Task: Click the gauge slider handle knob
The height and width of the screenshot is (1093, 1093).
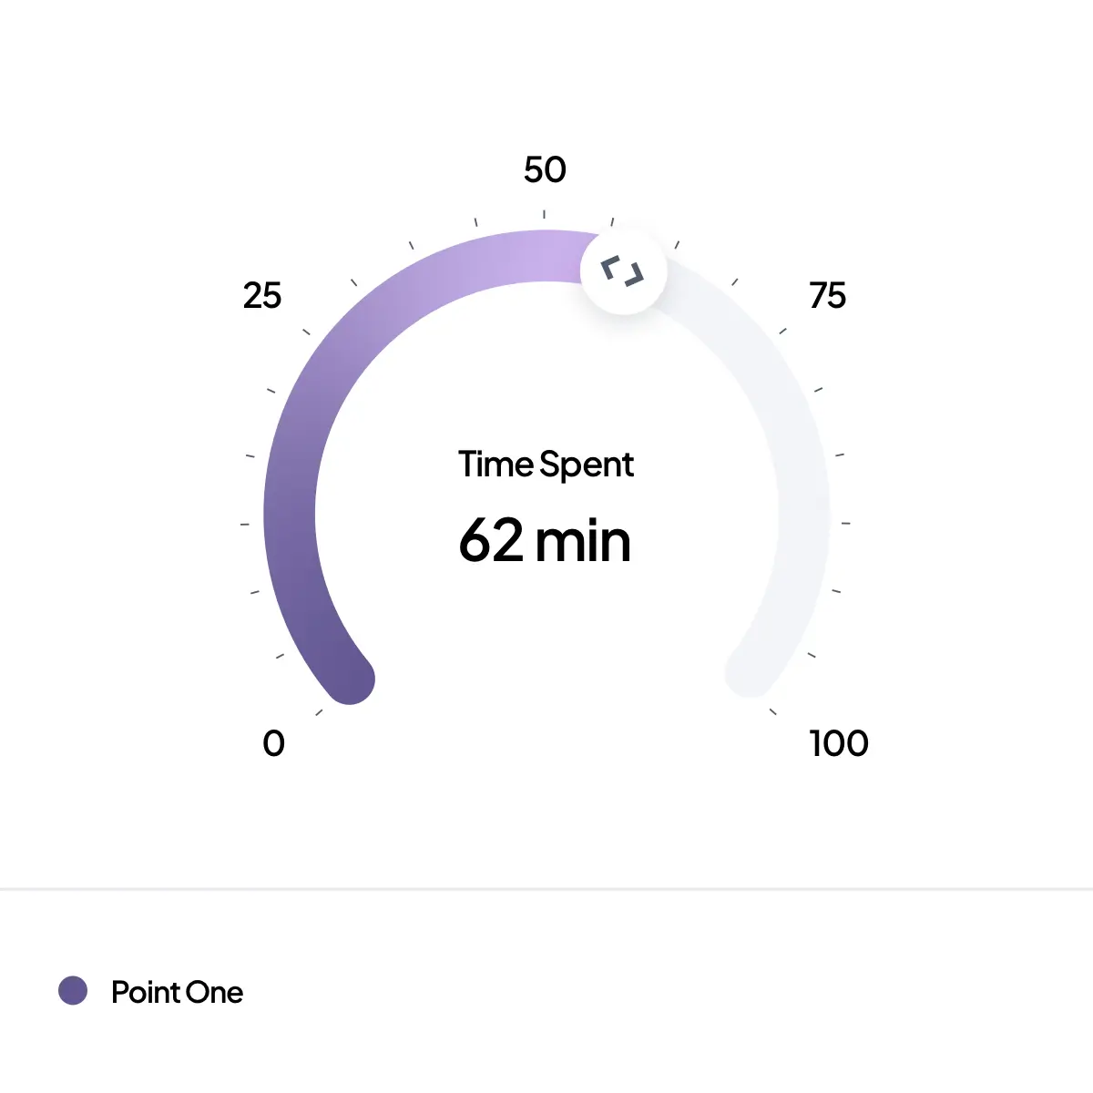Action: (x=624, y=271)
